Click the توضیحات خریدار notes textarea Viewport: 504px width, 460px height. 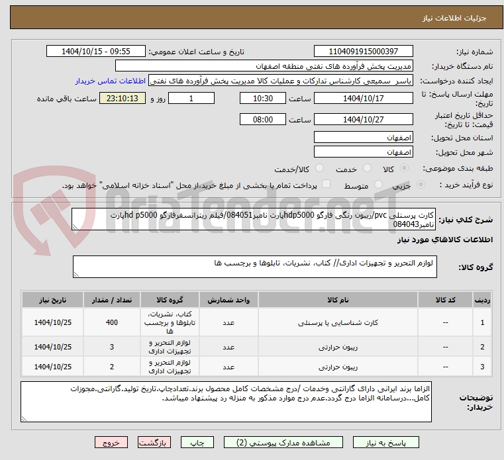coord(226,402)
